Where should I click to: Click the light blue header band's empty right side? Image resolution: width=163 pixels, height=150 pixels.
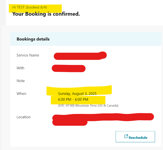(114, 39)
